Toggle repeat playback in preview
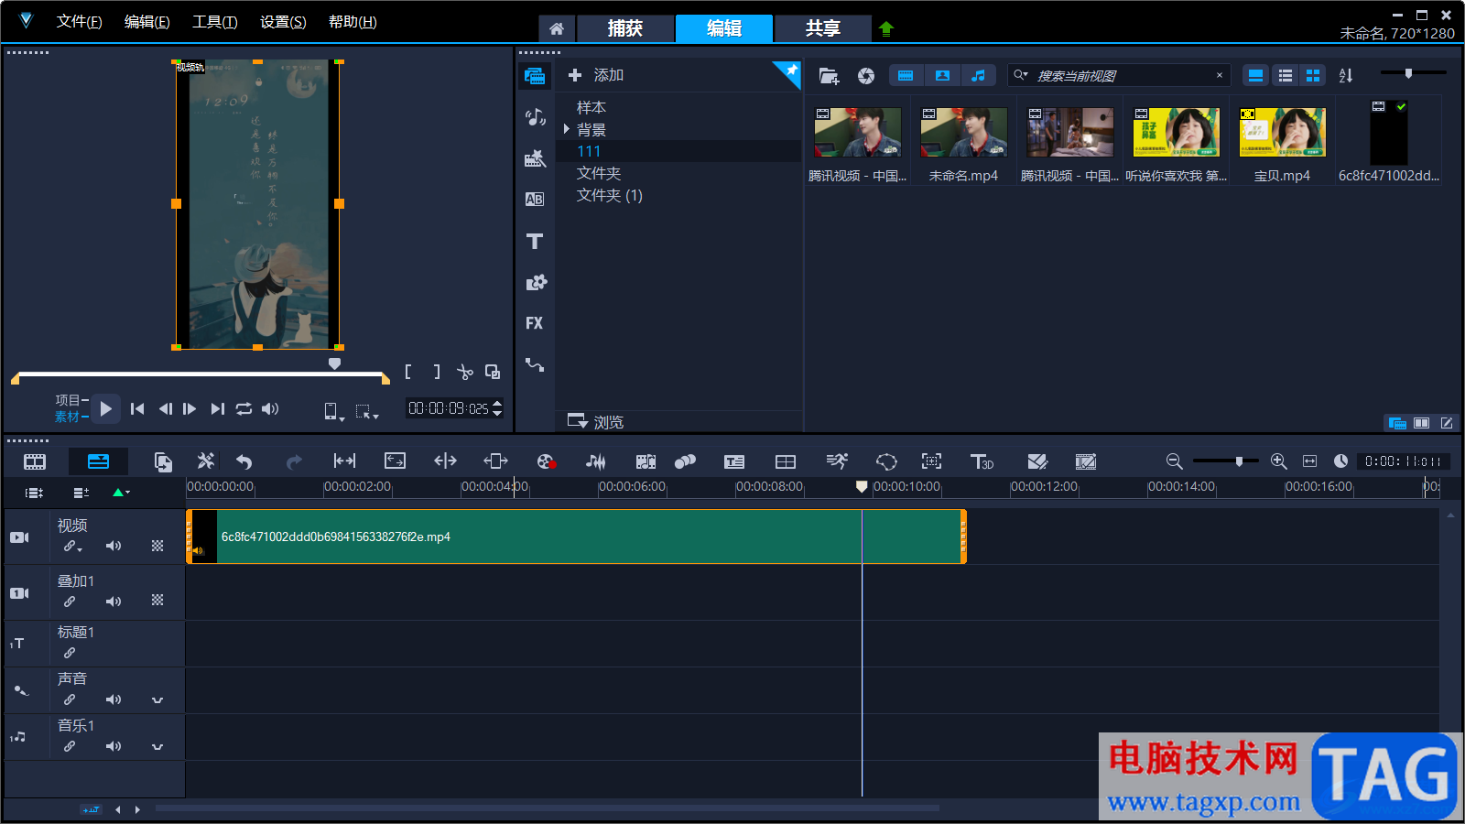The image size is (1465, 824). point(244,408)
